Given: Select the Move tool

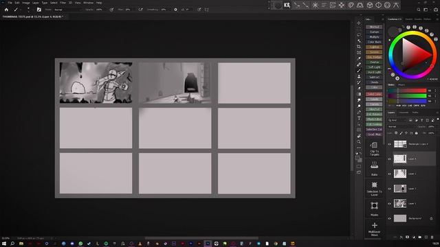Looking at the screenshot, I should tap(359, 23).
